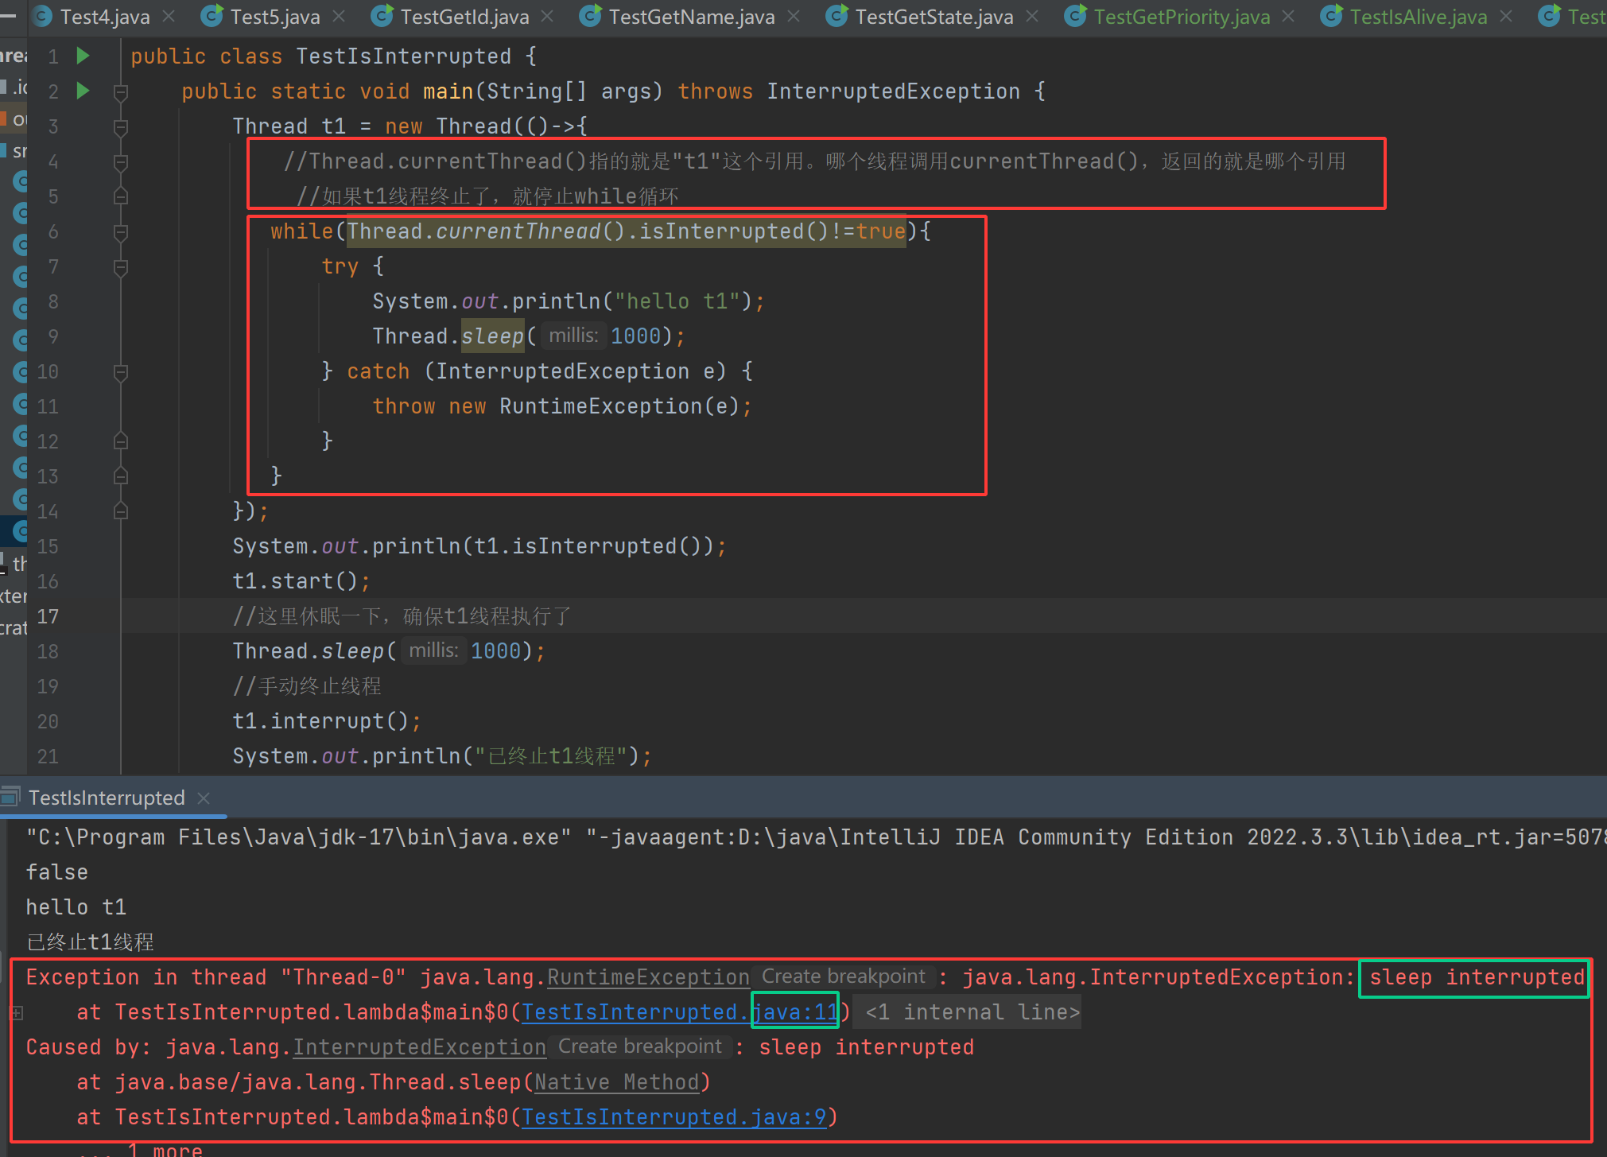
Task: Place the cursor on line number 17
Action: [48, 616]
